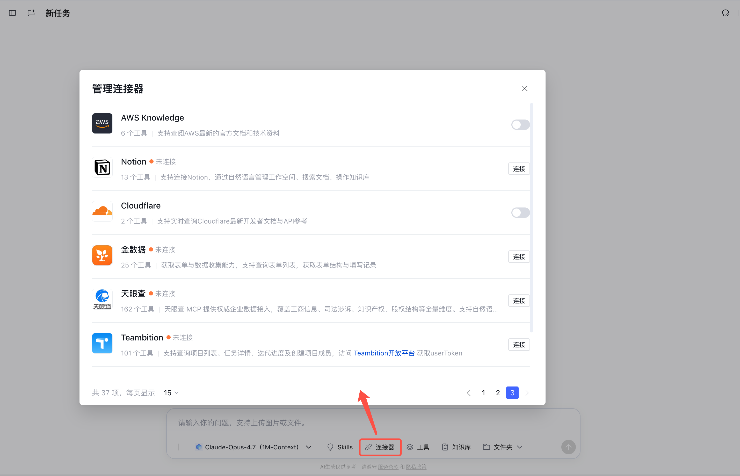Open 连接器 in the input toolbar
The width and height of the screenshot is (740, 476).
click(x=380, y=447)
